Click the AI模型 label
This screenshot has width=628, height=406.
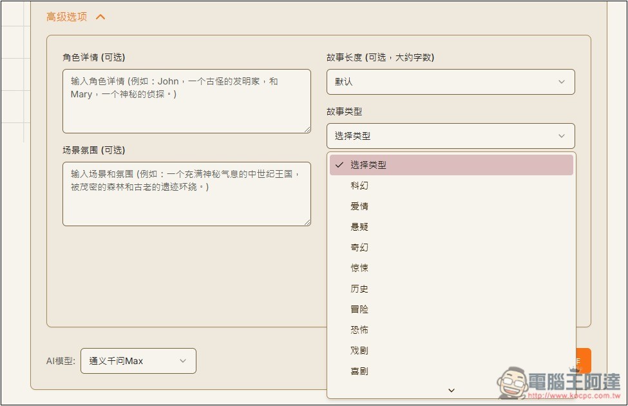[61, 361]
